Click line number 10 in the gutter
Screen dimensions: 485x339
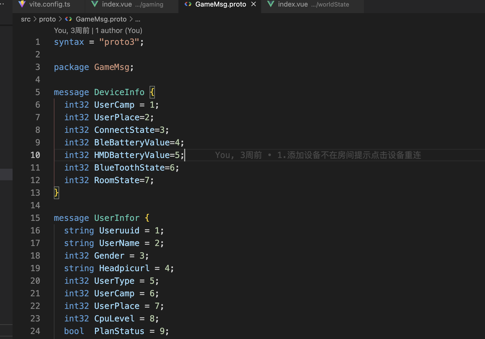[x=35, y=155]
